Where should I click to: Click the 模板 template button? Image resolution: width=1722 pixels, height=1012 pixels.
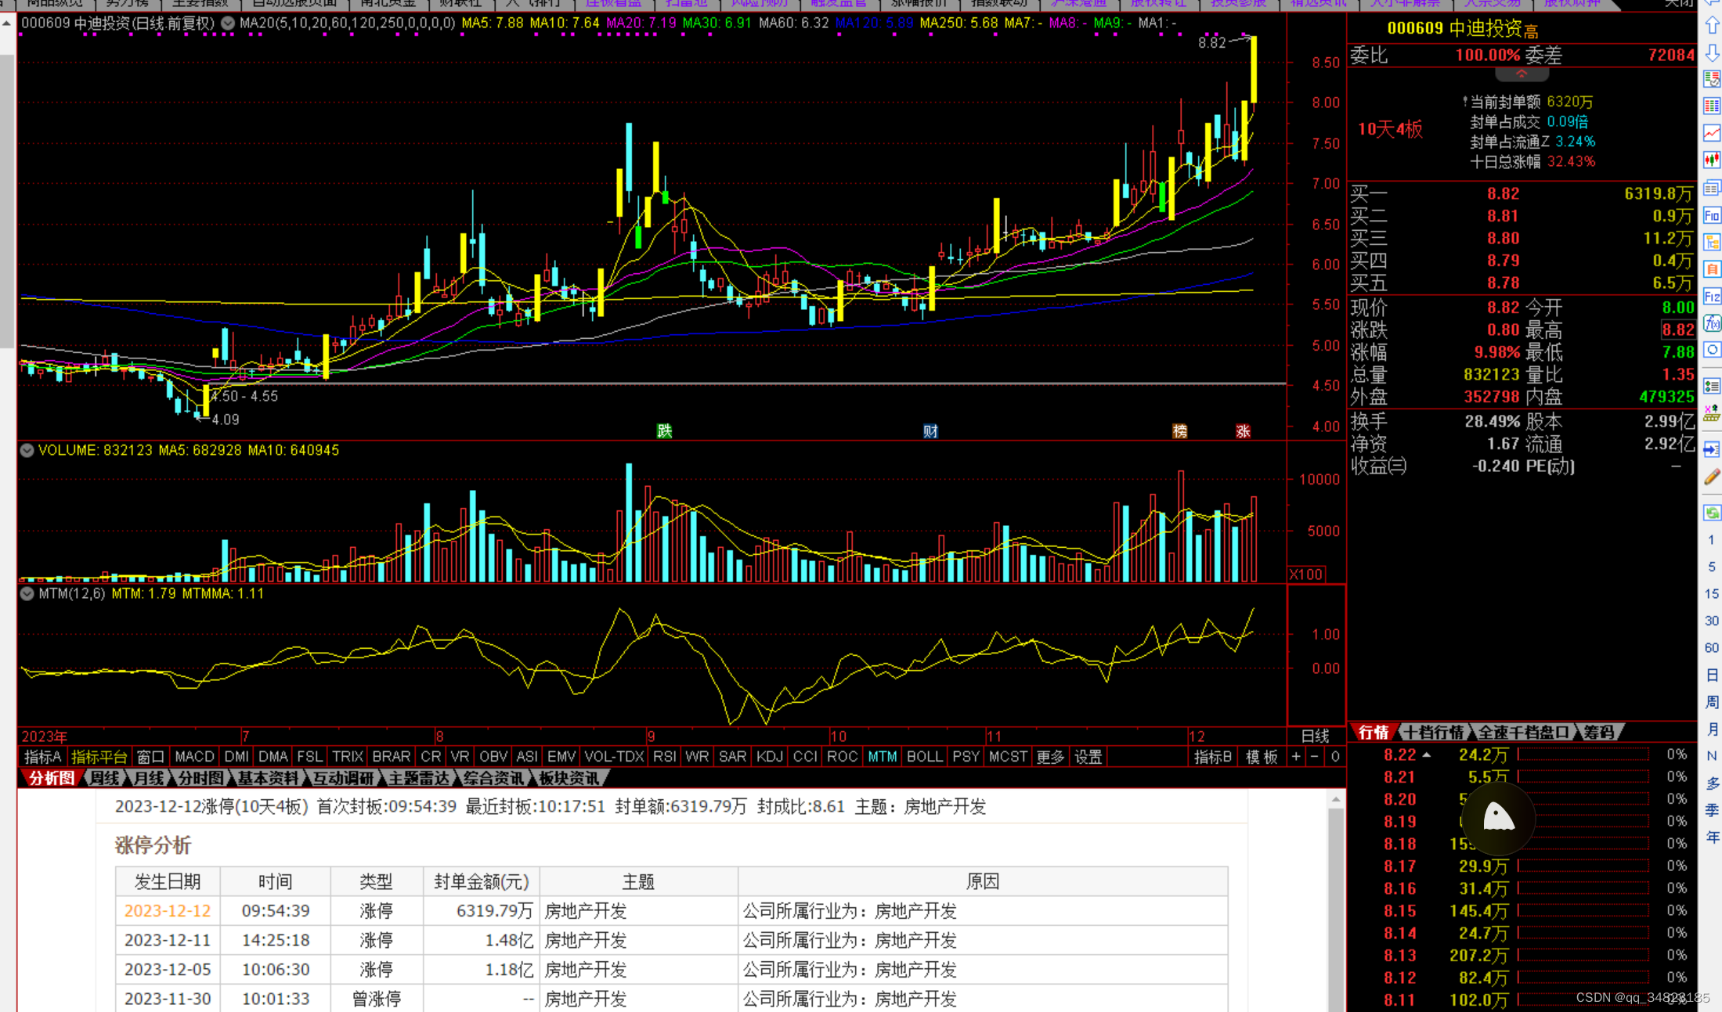pos(1262,757)
